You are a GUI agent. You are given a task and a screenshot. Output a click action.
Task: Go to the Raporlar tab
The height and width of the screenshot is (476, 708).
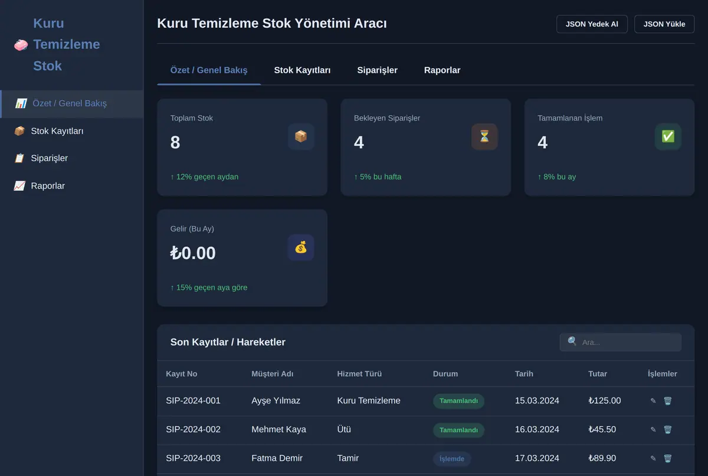click(442, 70)
